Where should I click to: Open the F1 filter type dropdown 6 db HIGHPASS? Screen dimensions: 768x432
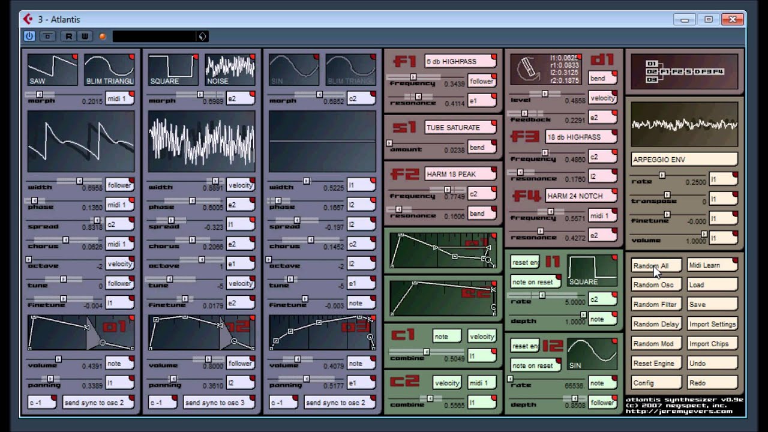(460, 62)
